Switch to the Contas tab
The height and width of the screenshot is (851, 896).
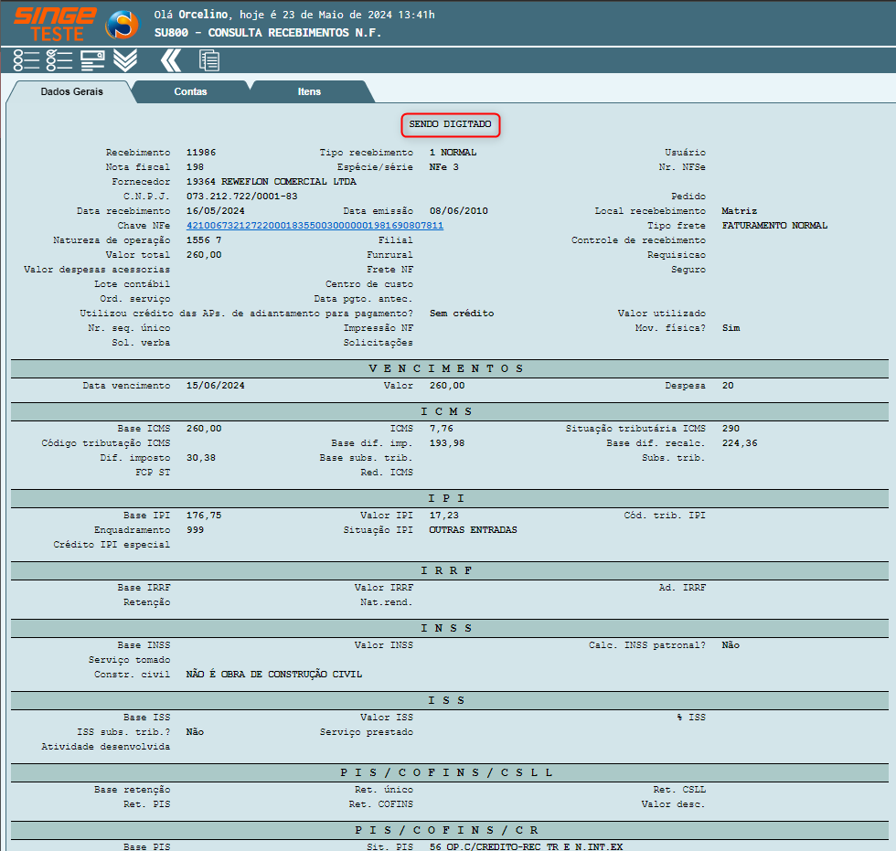click(x=190, y=91)
